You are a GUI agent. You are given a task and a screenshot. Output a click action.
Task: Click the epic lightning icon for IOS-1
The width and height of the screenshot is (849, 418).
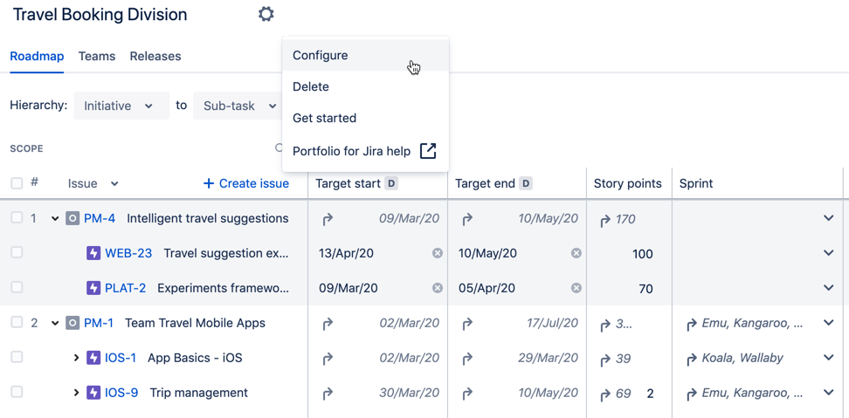pos(93,358)
